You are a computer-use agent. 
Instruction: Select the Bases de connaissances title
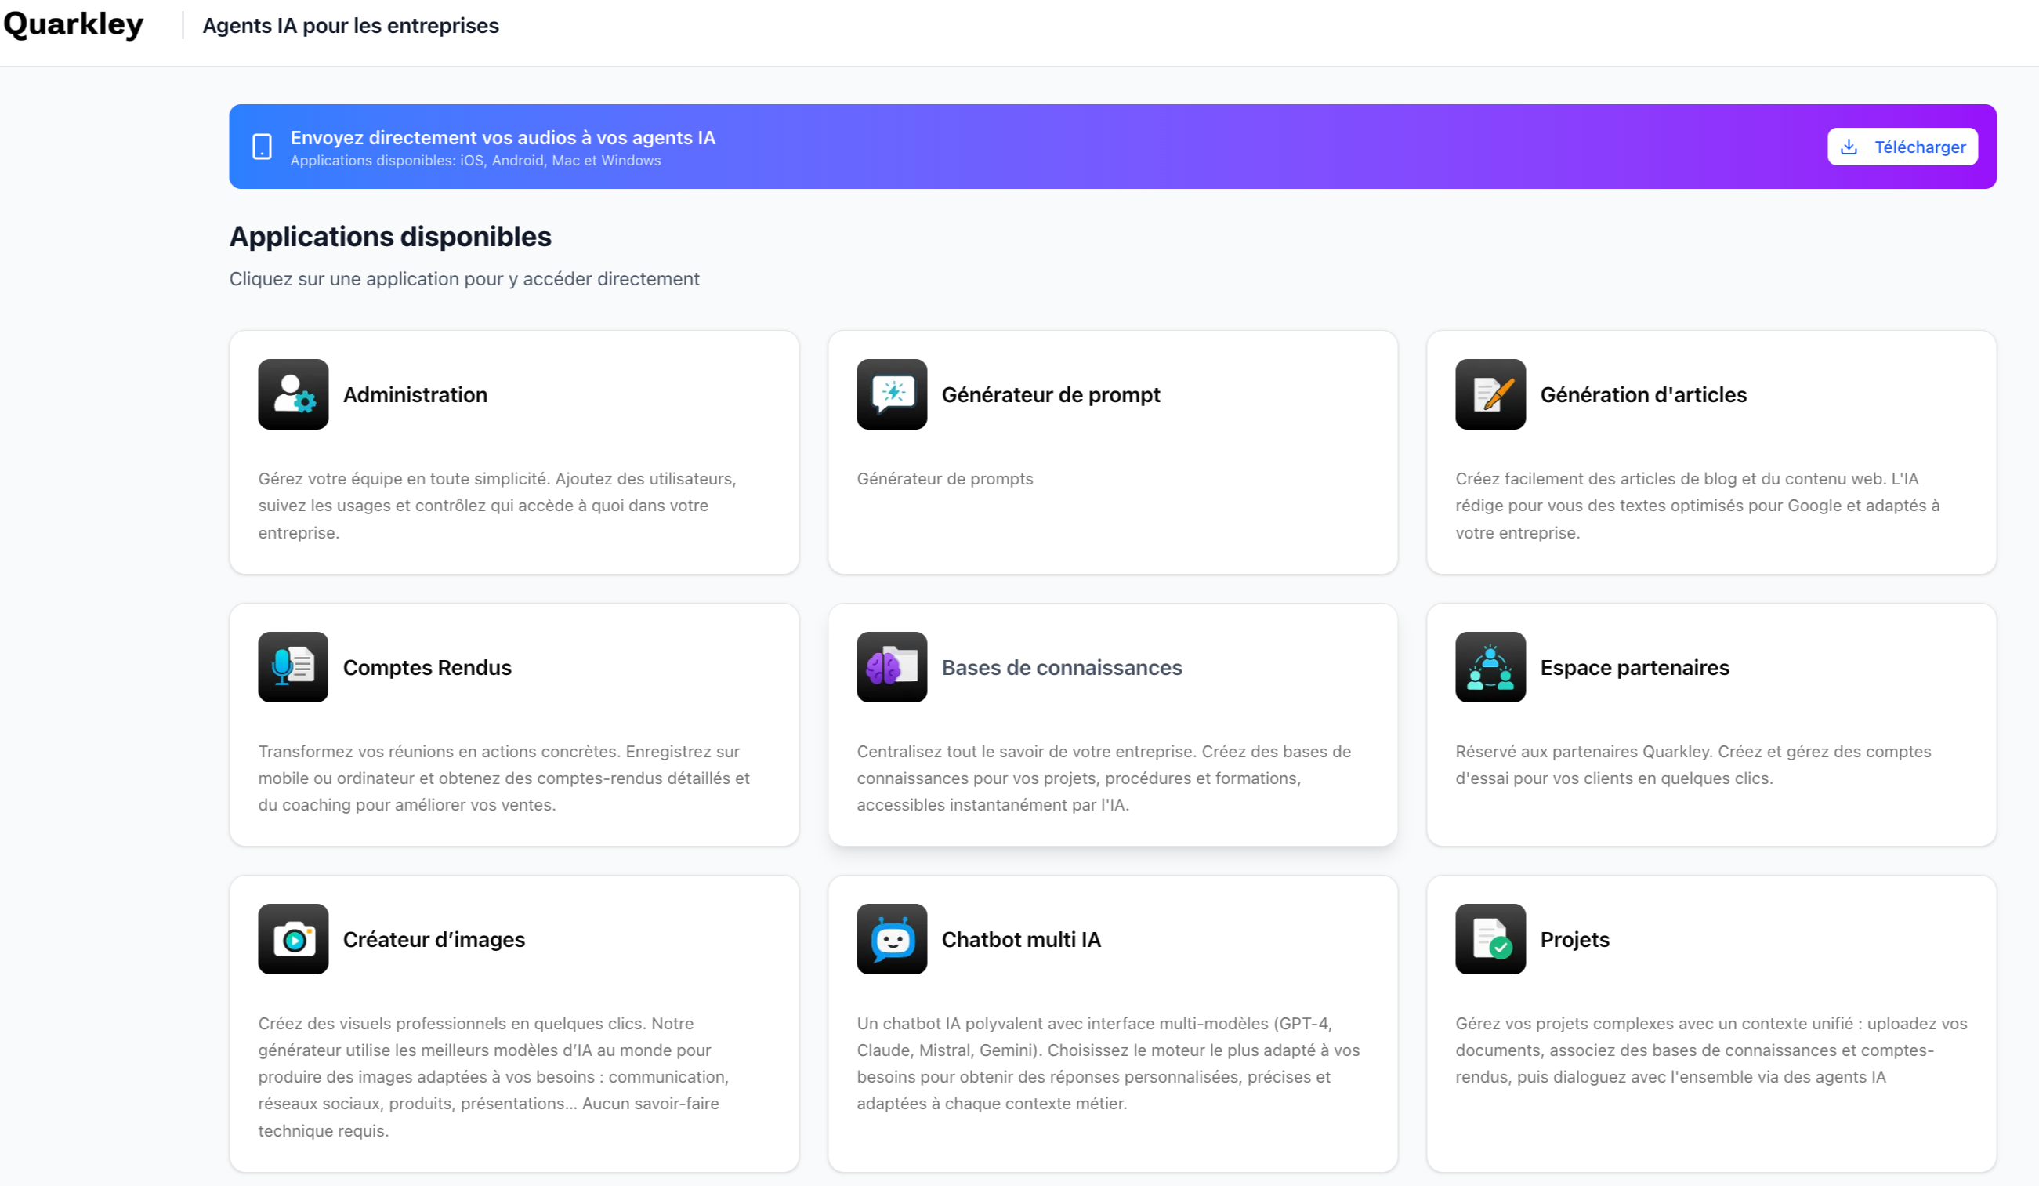point(1062,668)
